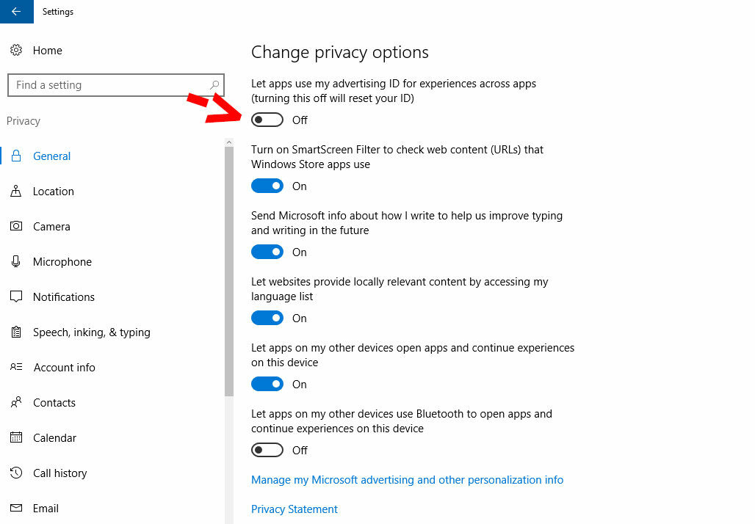755x524 pixels.
Task: Select the Location pin icon
Action: pos(16,191)
